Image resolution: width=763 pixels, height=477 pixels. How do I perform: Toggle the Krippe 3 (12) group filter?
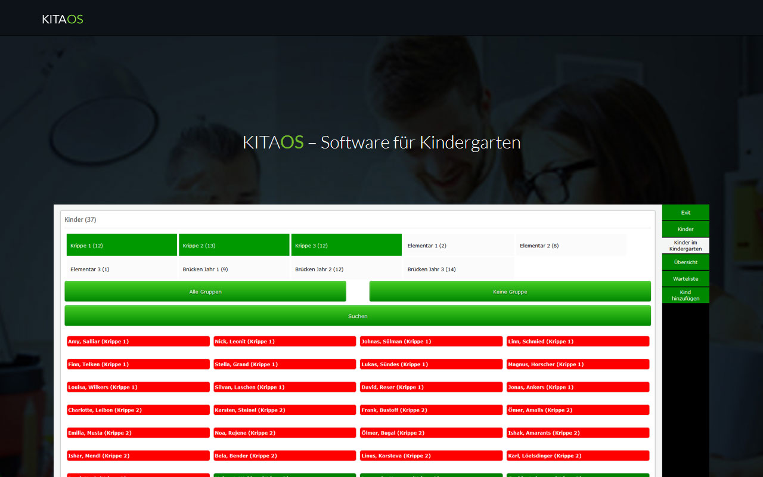click(x=346, y=245)
